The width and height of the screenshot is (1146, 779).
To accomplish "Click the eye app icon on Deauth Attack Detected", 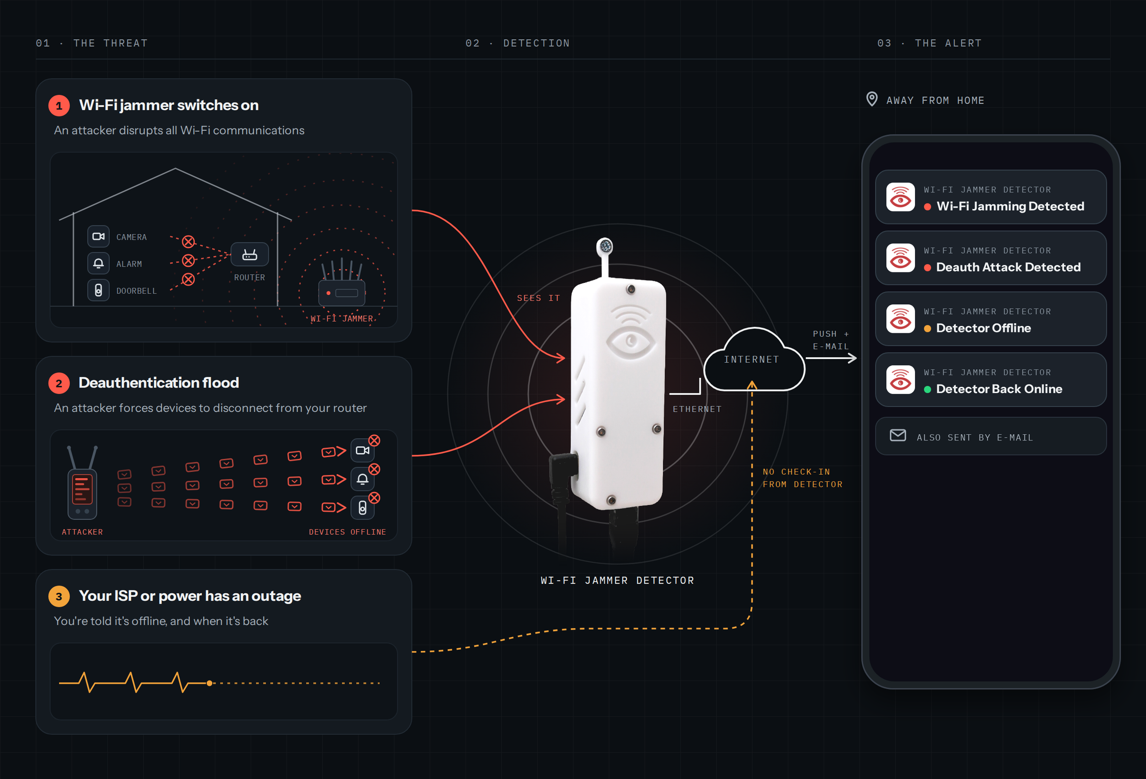I will [900, 258].
